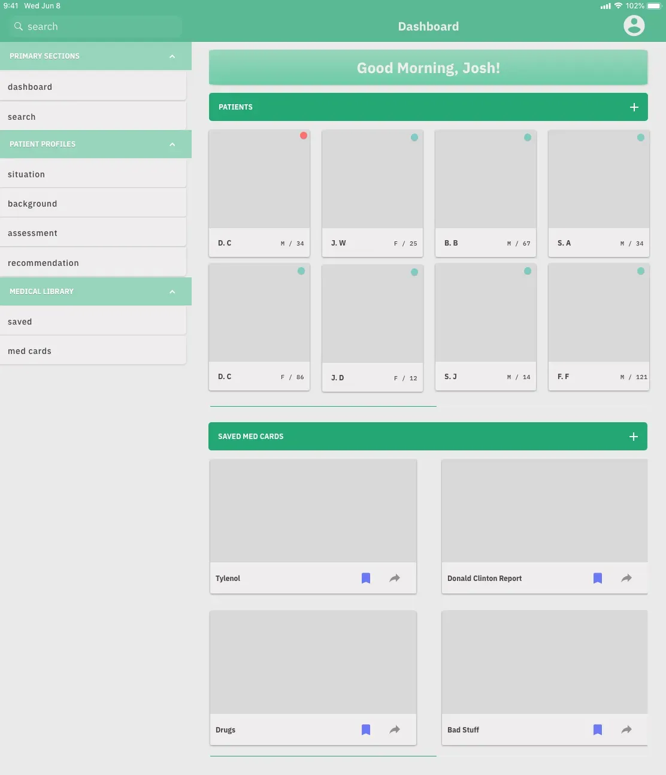Collapse the Primary Sections chevron

click(172, 56)
